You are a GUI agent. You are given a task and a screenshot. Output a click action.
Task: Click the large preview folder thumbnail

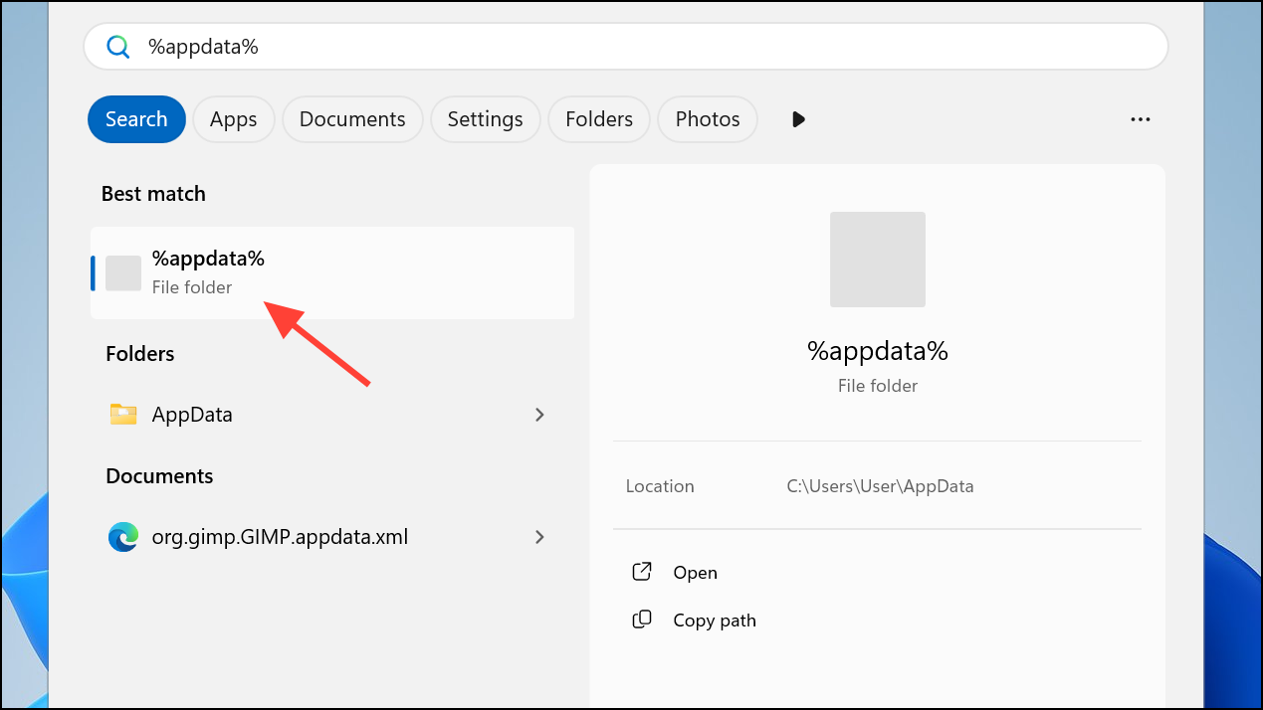pyautogui.click(x=877, y=259)
